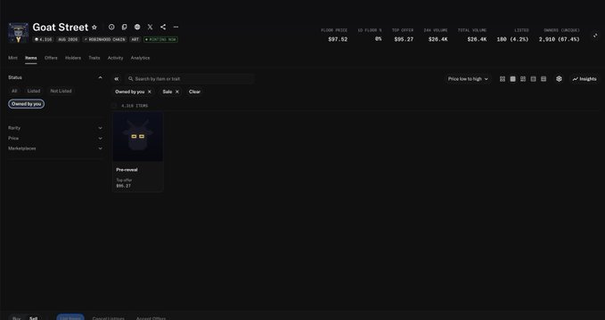Open the Offers tab
The height and width of the screenshot is (320, 605).
(51, 58)
